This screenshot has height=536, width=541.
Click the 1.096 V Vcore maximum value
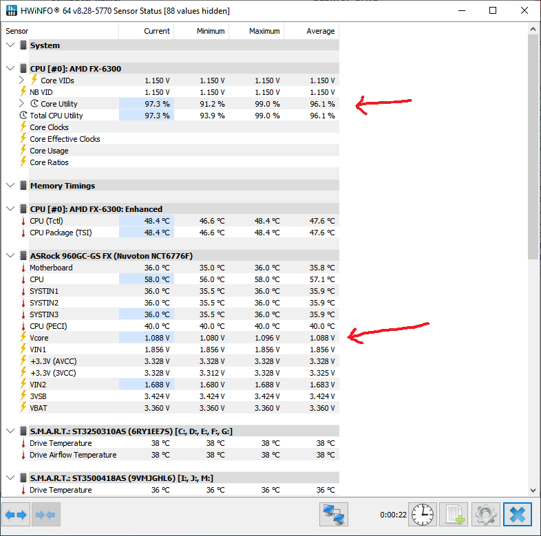pyautogui.click(x=267, y=338)
